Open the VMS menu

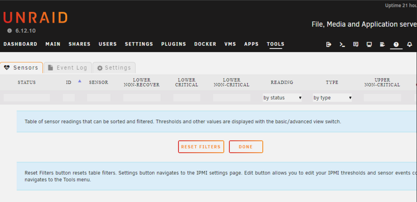tap(230, 44)
